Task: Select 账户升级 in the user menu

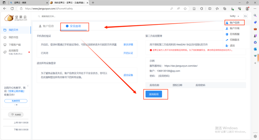Action: (x=234, y=28)
